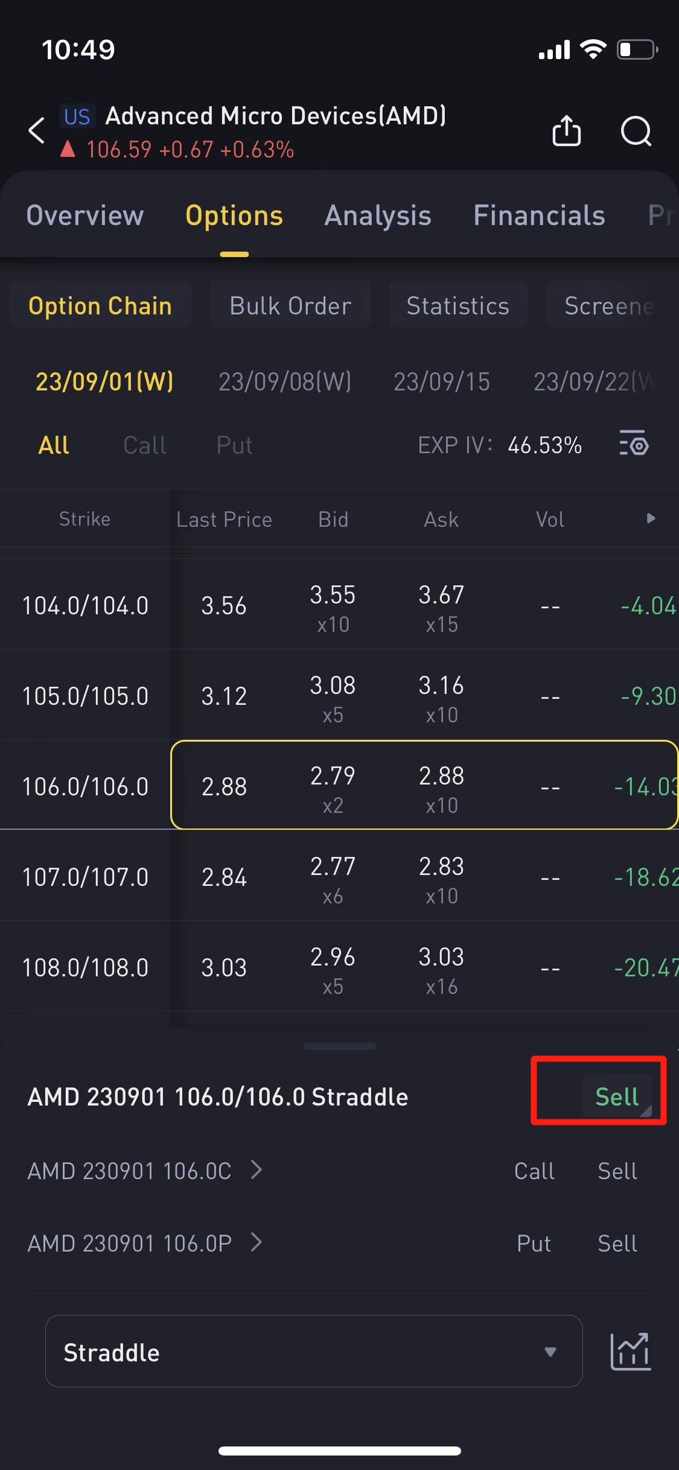Toggle Sell on the 106.0P put leg
The height and width of the screenshot is (1470, 679).
[617, 1243]
